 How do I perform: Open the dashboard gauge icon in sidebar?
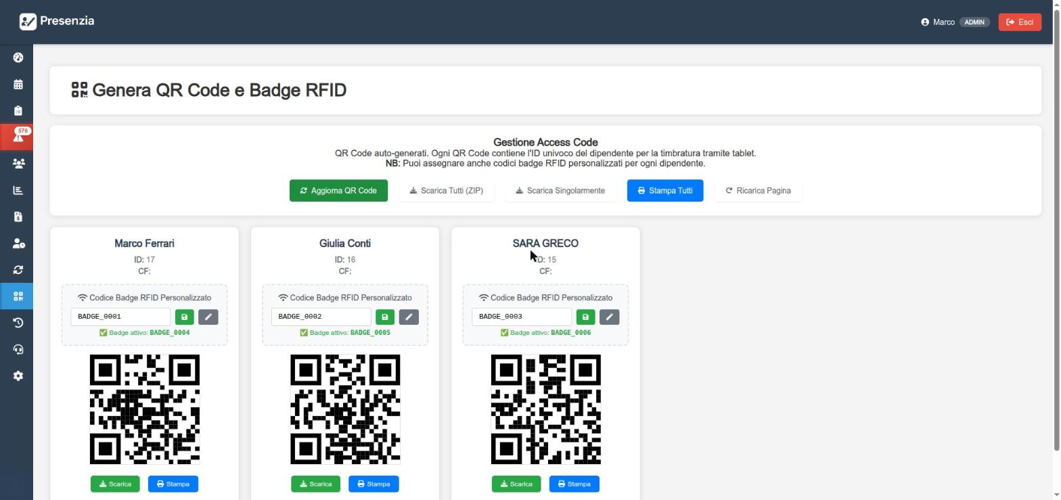pos(18,58)
